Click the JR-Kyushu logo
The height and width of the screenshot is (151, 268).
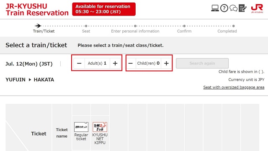(257, 8)
